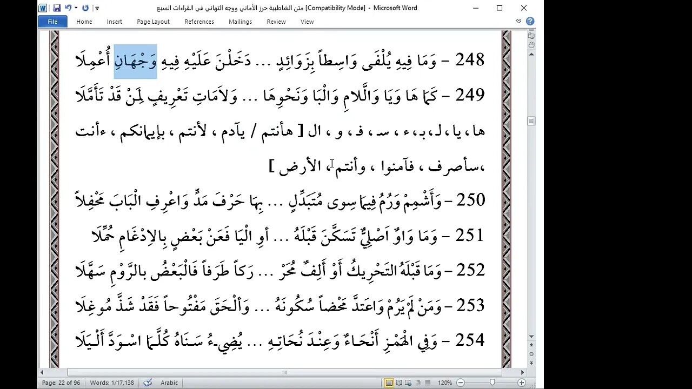
Task: Open the undo history dropdown arrow
Action: (x=75, y=8)
